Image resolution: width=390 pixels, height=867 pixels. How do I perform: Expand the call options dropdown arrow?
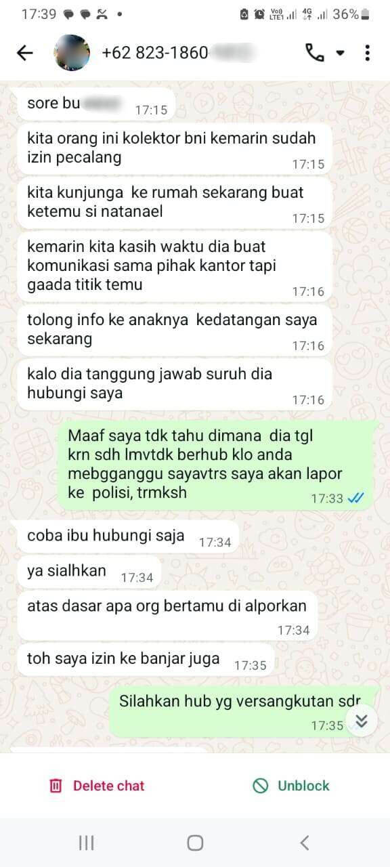tap(341, 53)
